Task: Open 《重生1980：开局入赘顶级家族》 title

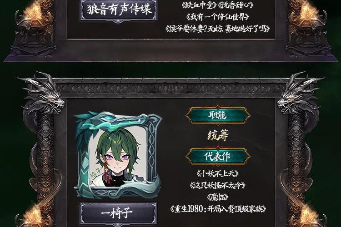Action: [218, 209]
